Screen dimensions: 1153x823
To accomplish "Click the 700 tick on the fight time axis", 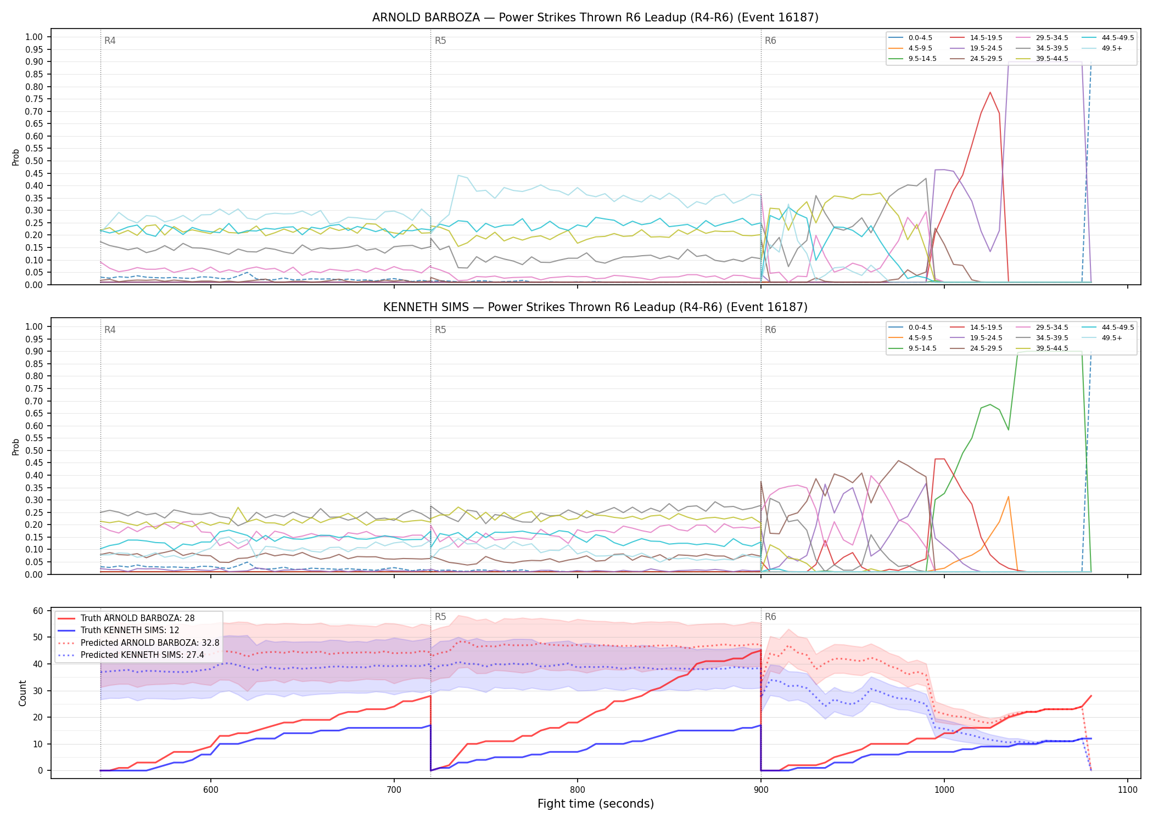I will coord(394,790).
